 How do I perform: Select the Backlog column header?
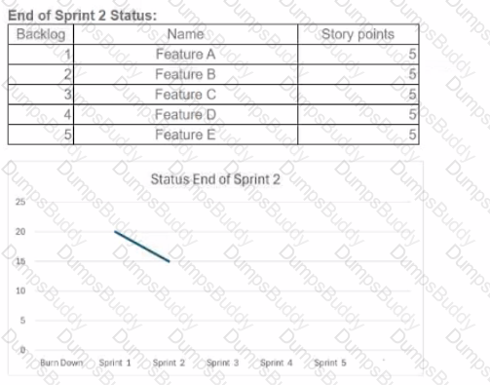[41, 34]
